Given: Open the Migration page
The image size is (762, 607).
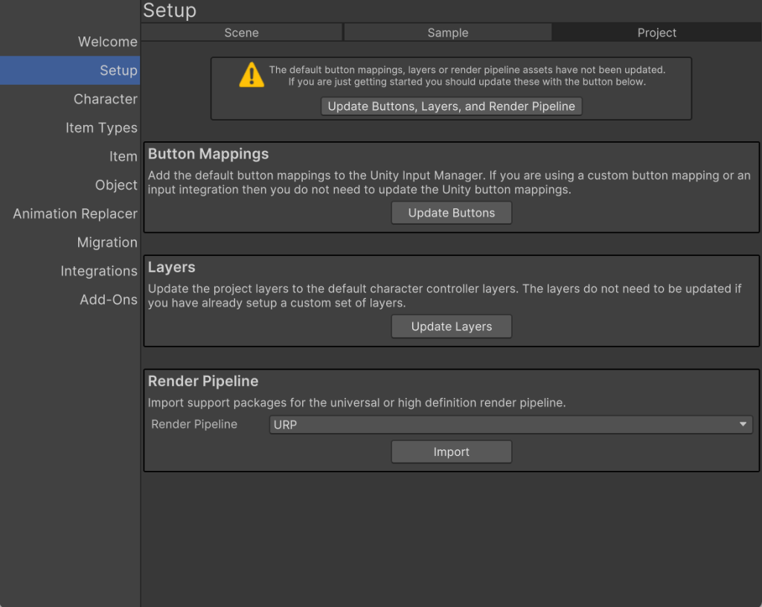Looking at the screenshot, I should tap(107, 243).
